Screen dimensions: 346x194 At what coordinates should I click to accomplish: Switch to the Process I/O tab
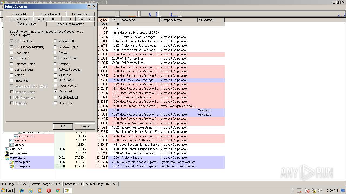click(19, 14)
